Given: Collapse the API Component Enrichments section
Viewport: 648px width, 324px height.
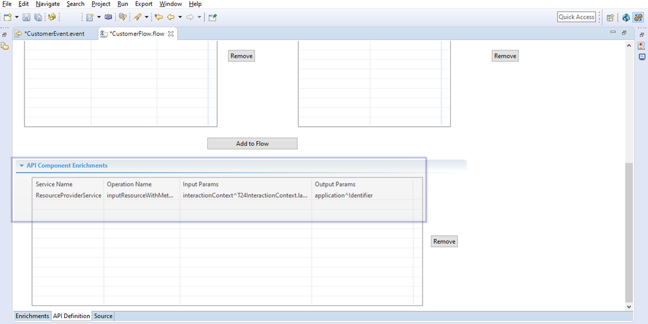Looking at the screenshot, I should click(22, 166).
